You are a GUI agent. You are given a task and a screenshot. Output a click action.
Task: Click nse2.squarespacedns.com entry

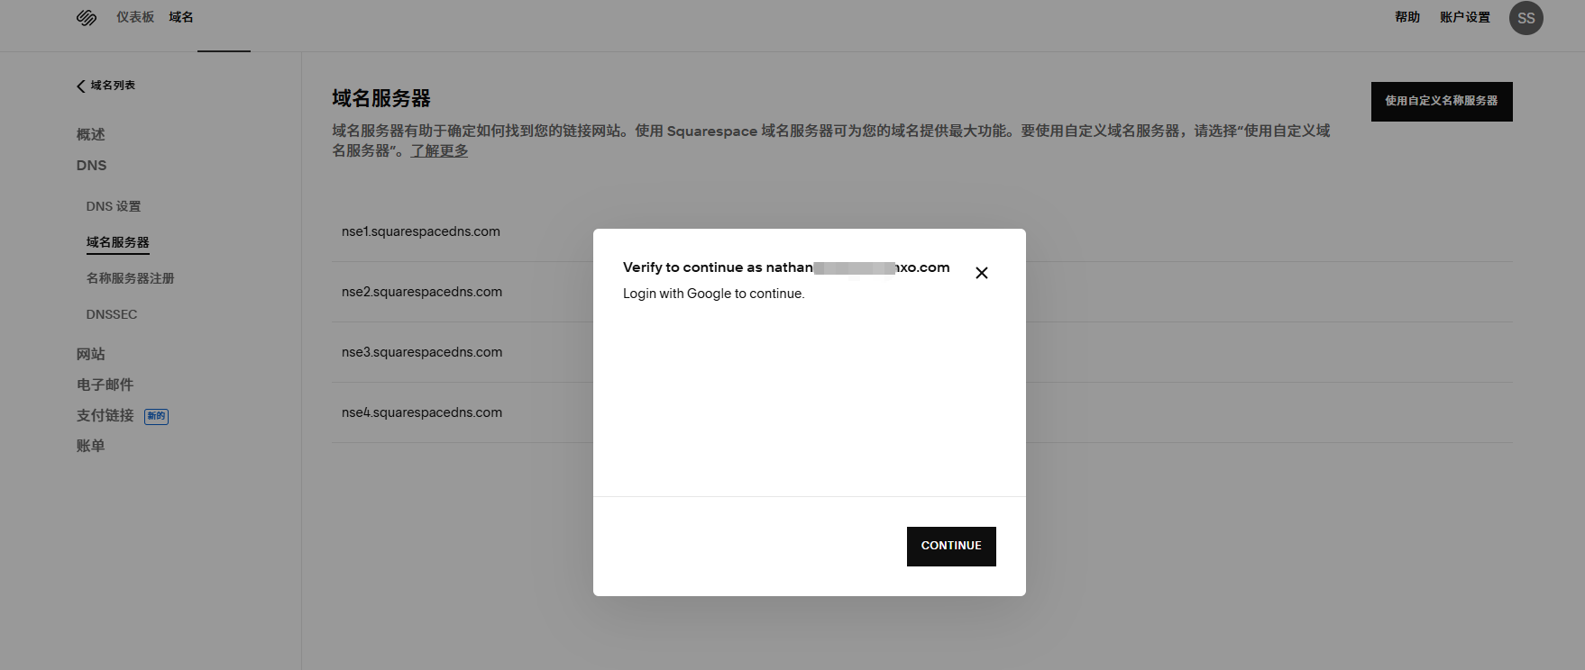422,292
